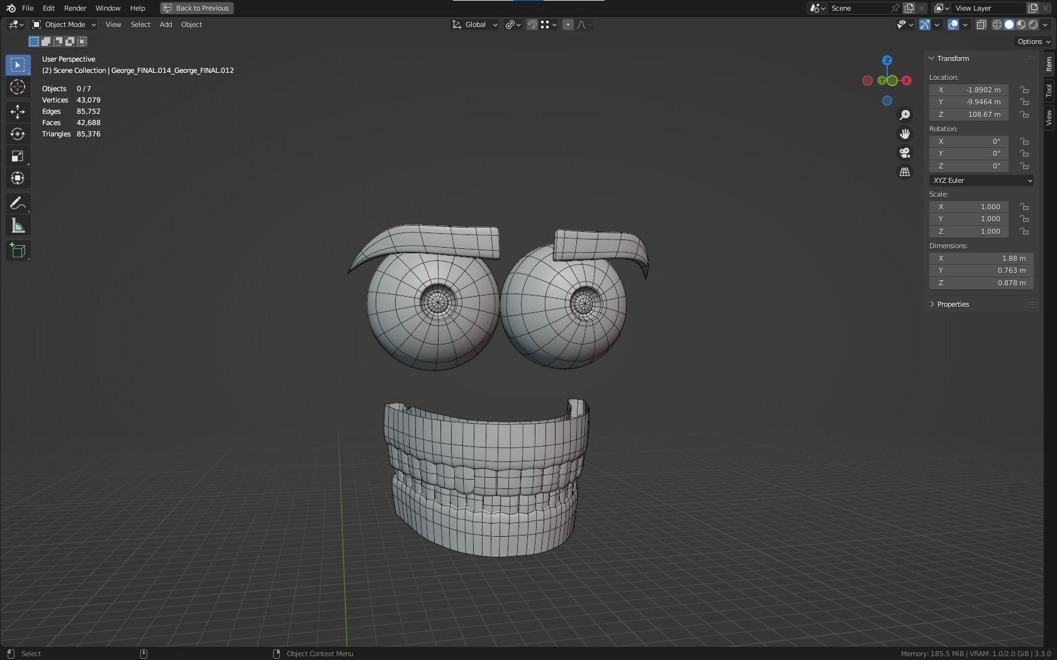The width and height of the screenshot is (1057, 660).
Task: Open the Render menu
Action: 75,8
